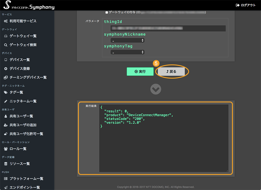Click the green 実行 button
Image resolution: width=261 pixels, height=190 pixels.
(x=140, y=71)
